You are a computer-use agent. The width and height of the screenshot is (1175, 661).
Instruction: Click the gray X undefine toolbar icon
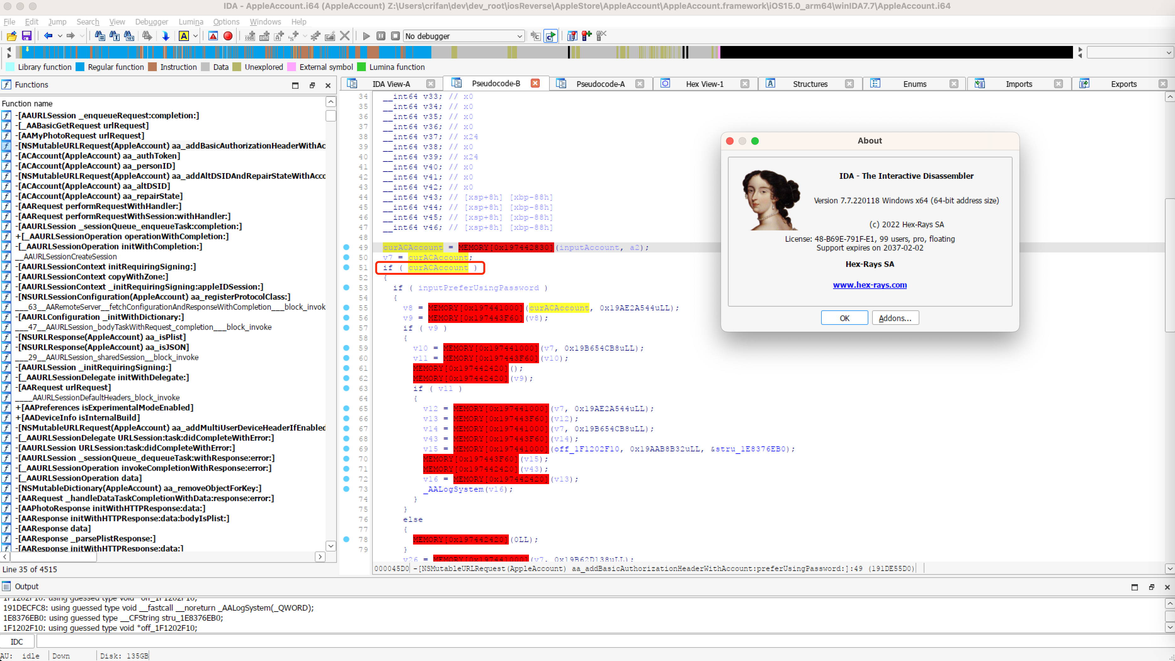point(345,36)
